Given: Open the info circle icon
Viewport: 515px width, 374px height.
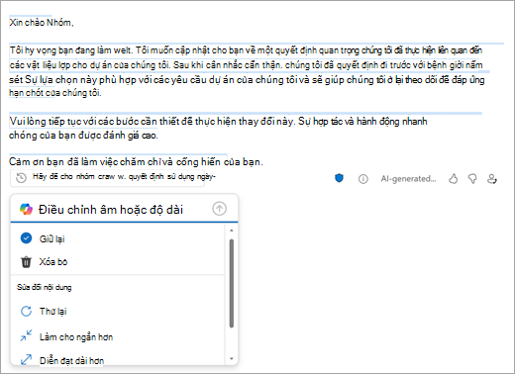Looking at the screenshot, I should (x=363, y=179).
